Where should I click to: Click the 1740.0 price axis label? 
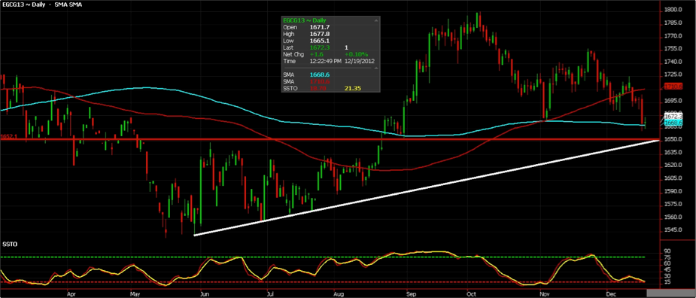(673, 62)
